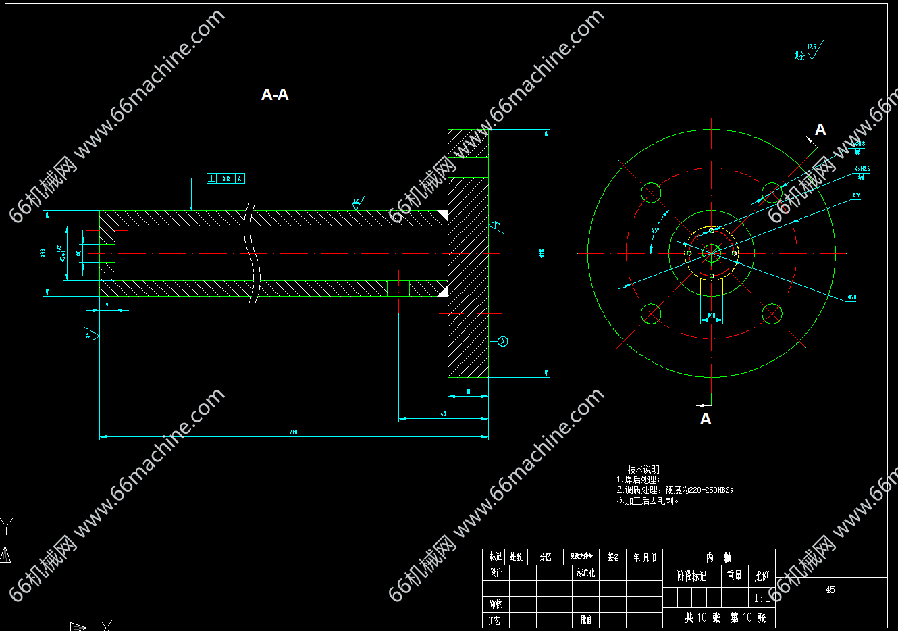Click the "阶段标记" header cell
Image resolution: width=898 pixels, height=631 pixels.
coord(691,576)
